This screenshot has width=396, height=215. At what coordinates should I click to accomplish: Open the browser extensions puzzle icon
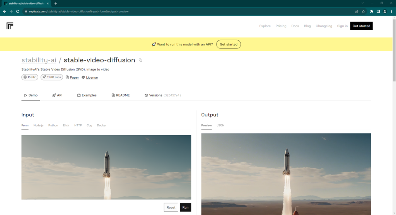372,11
